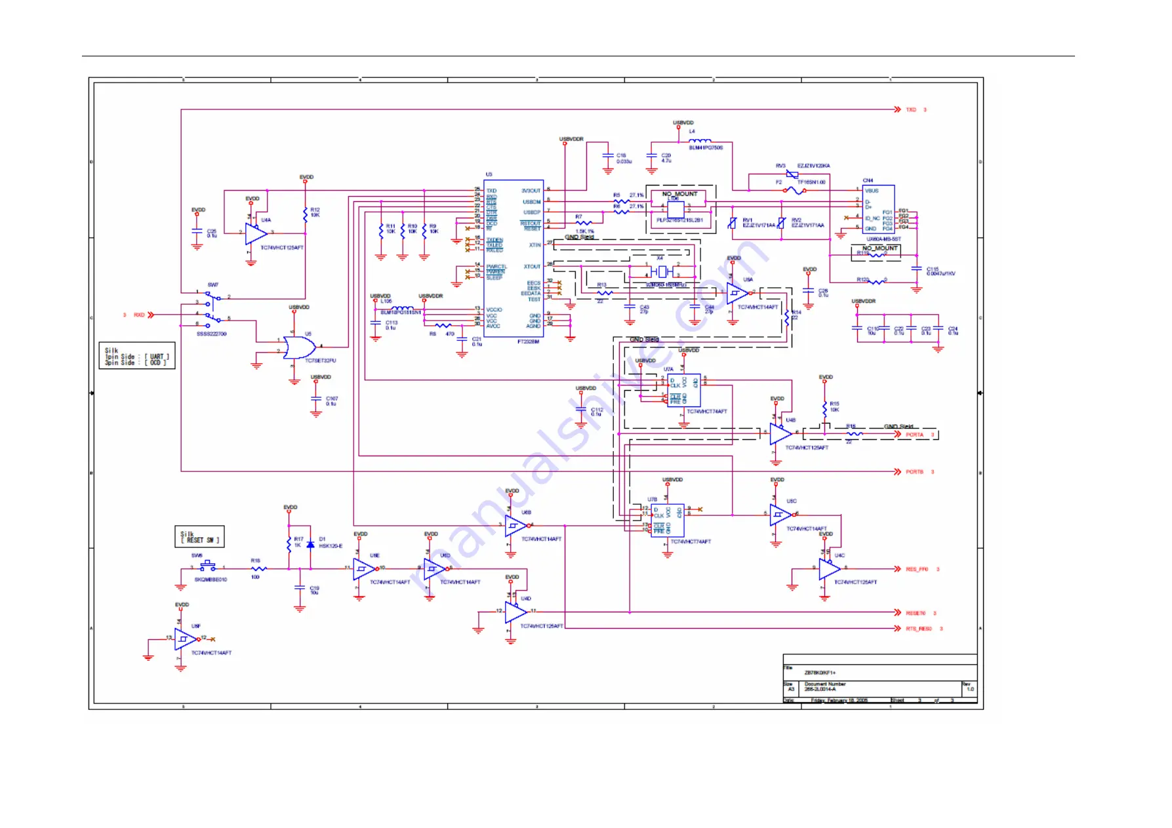
Task: Click the RXD input port label
Action: coord(140,315)
